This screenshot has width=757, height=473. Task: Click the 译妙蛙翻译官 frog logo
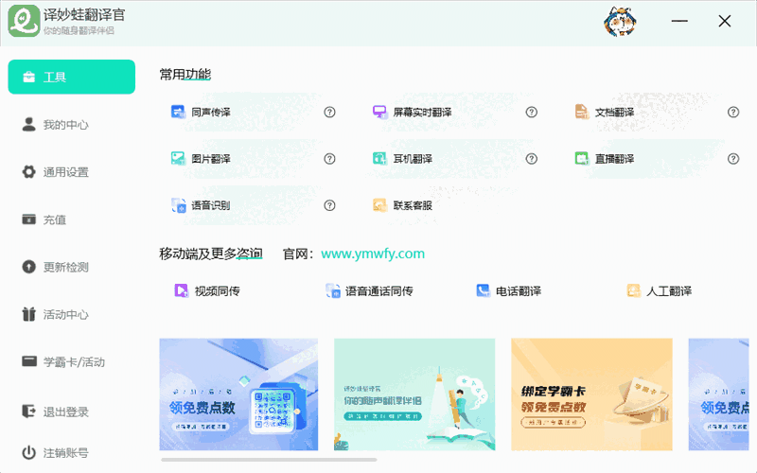[24, 21]
